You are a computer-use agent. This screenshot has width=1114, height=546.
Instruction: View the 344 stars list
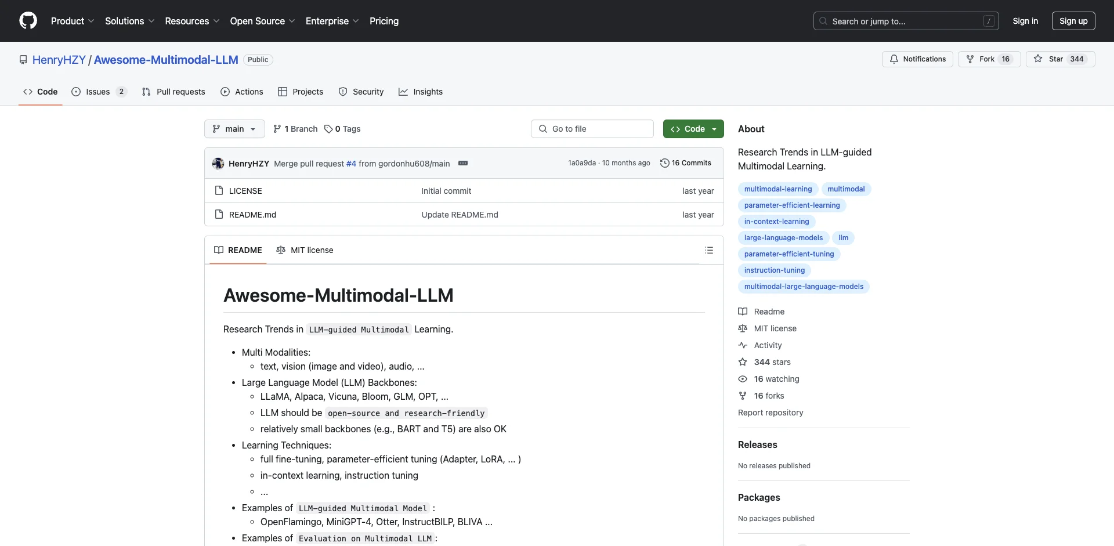tap(765, 362)
